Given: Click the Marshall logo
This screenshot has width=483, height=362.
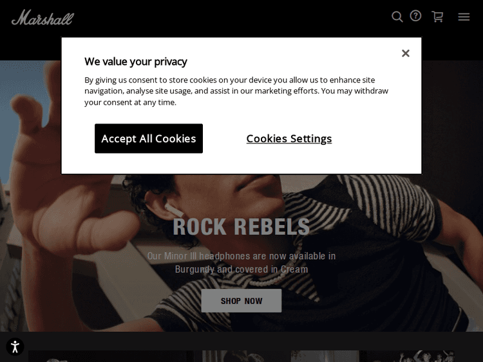Looking at the screenshot, I should 43,17.
